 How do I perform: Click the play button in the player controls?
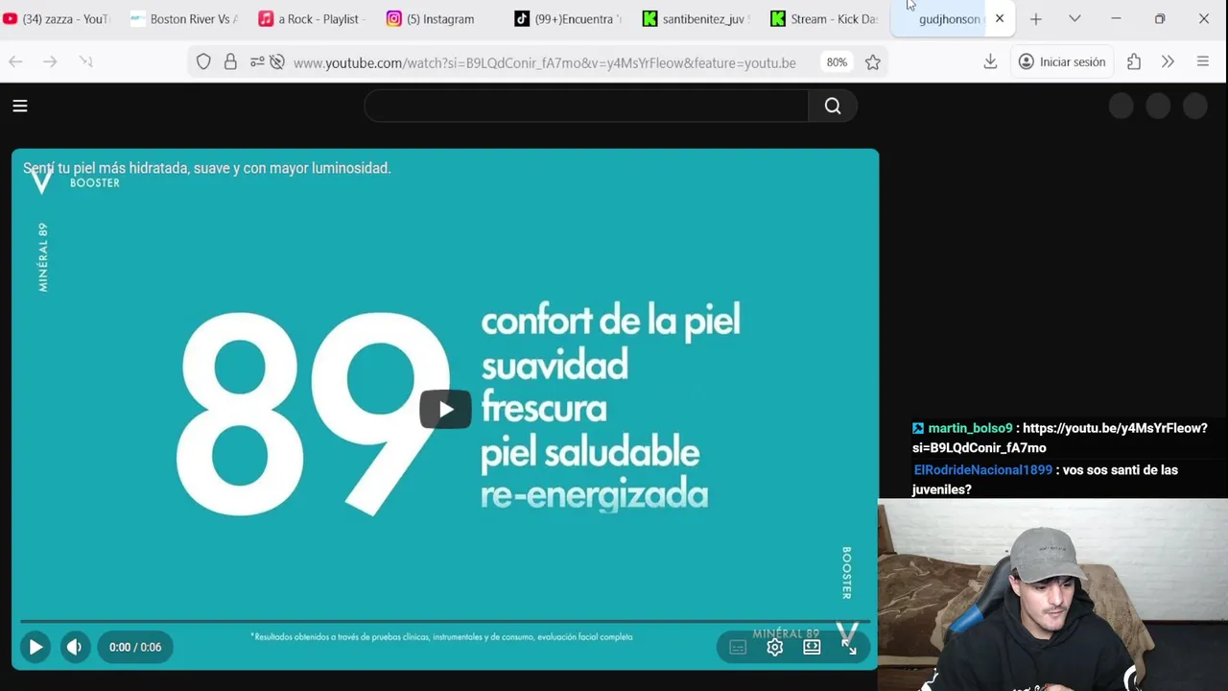pos(35,647)
